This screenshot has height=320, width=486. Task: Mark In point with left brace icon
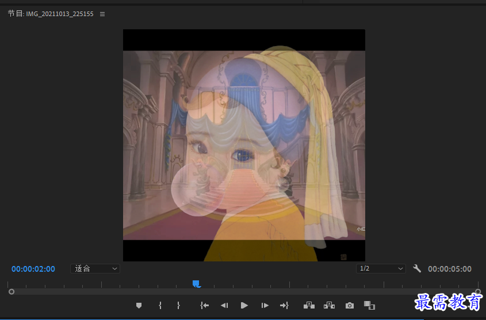160,306
